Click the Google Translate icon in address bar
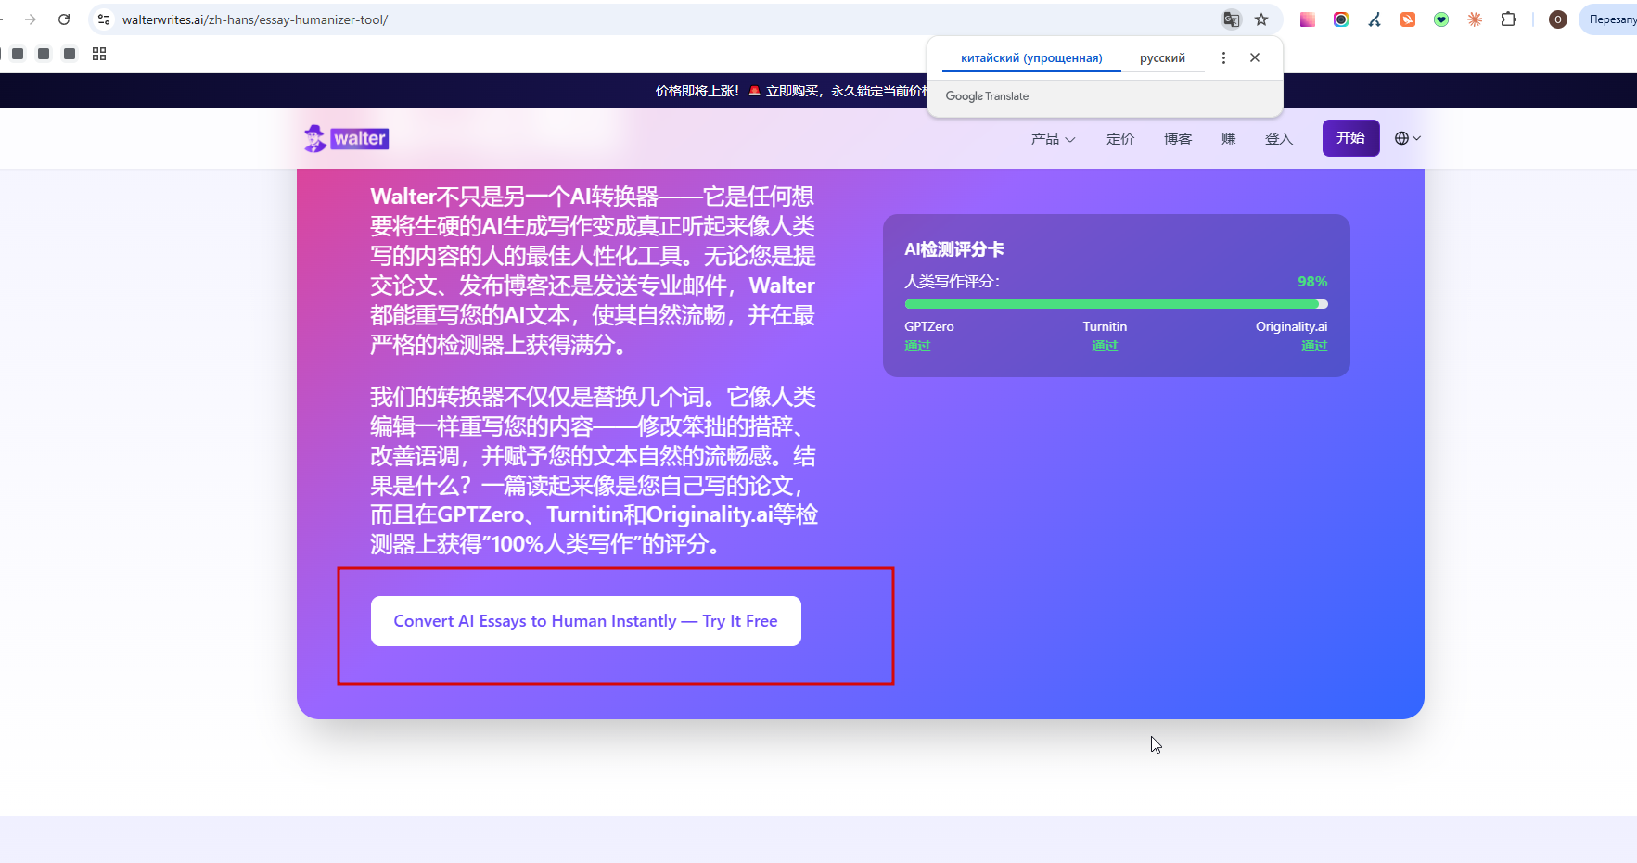The width and height of the screenshot is (1637, 863). coord(1232,19)
